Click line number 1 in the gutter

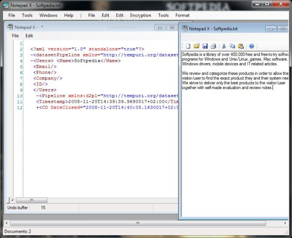tap(21, 43)
